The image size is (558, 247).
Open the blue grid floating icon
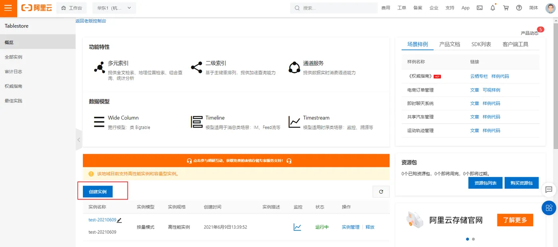pyautogui.click(x=549, y=208)
